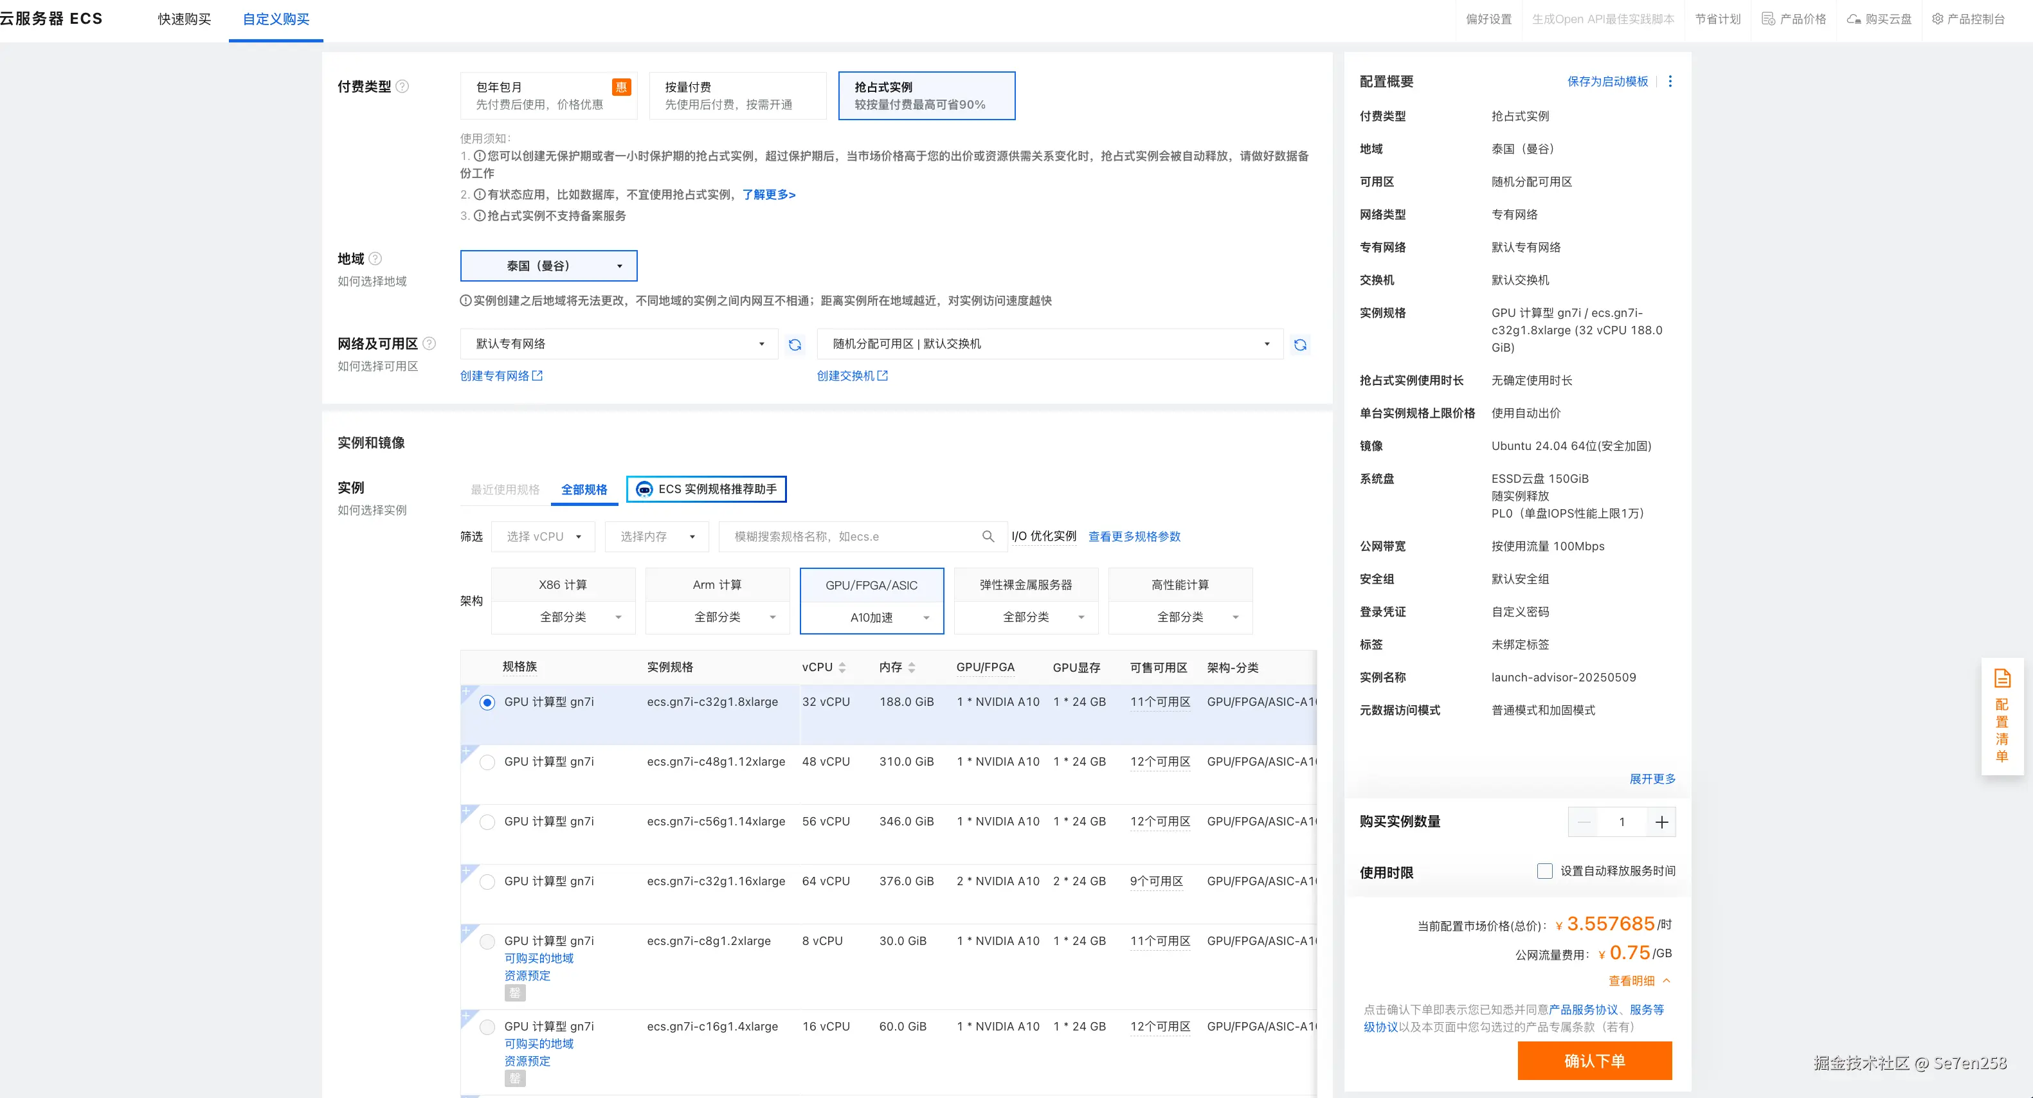Sort instance table by 内存 column
The height and width of the screenshot is (1098, 2033).
pyautogui.click(x=912, y=667)
